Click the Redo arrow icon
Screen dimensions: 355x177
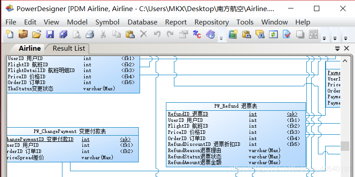[170, 34]
